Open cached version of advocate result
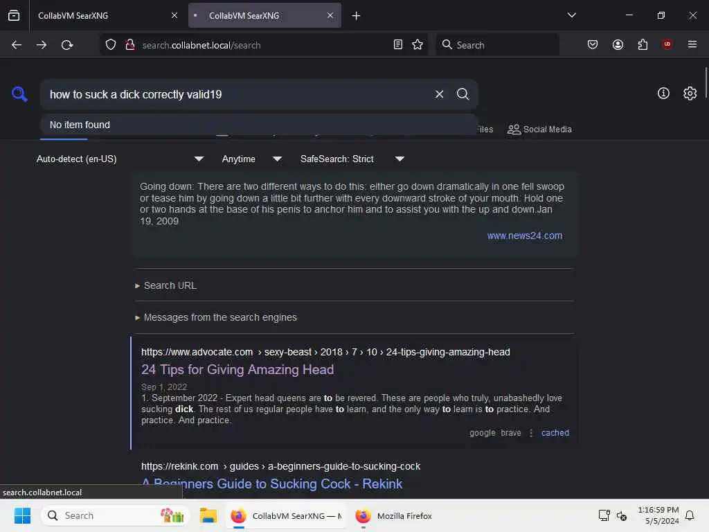Viewport: 709px width, 532px height. pos(555,433)
